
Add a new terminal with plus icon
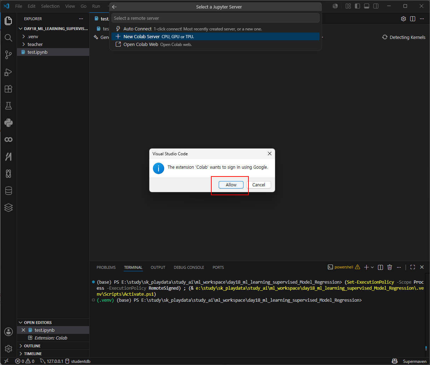point(366,267)
